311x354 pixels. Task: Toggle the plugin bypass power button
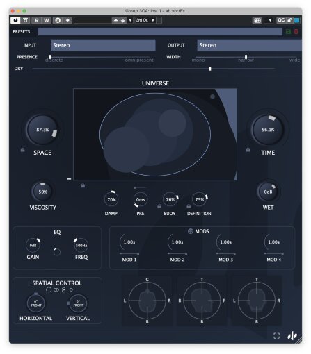(x=15, y=20)
